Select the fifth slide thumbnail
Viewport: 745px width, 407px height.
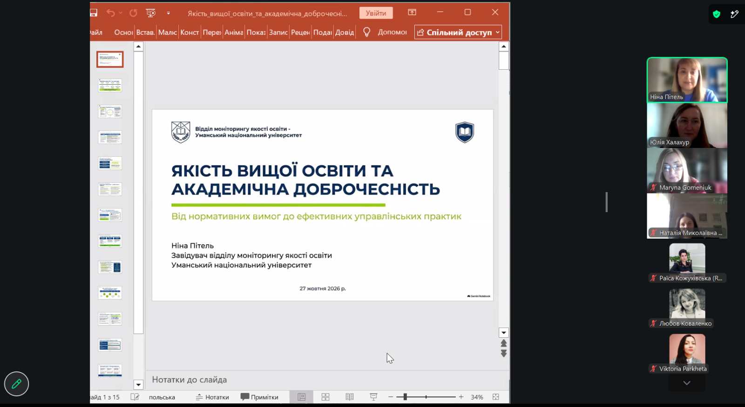[110, 163]
